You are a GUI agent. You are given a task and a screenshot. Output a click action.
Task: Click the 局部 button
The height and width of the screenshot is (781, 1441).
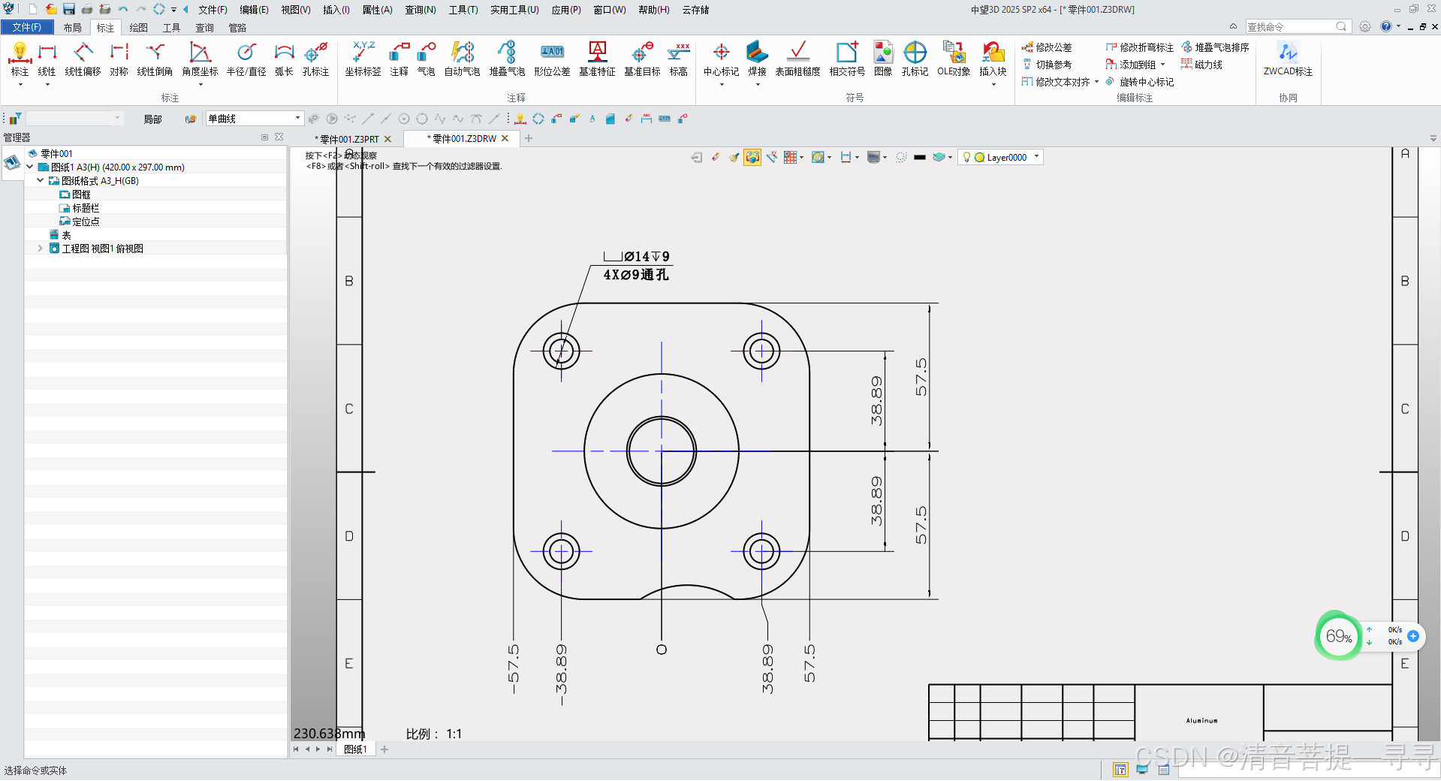[x=152, y=119]
